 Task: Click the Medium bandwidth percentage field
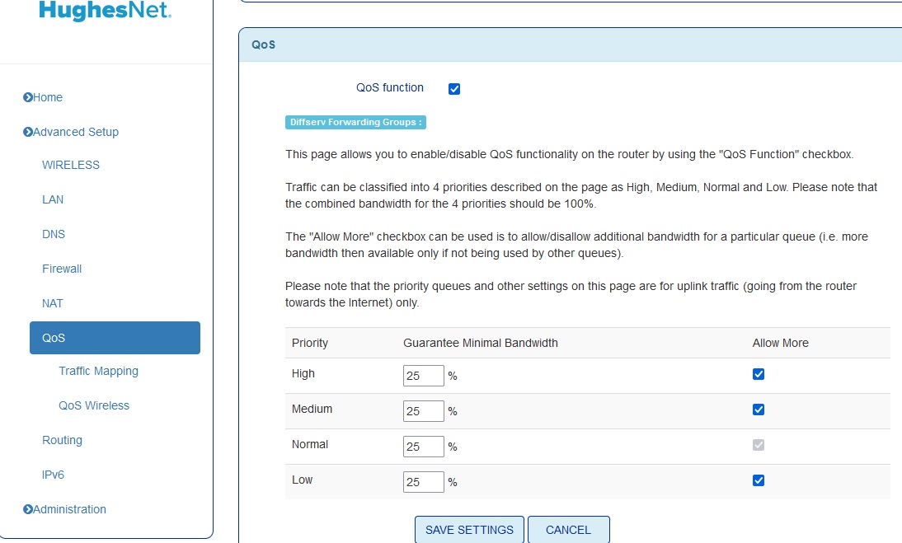pyautogui.click(x=424, y=411)
